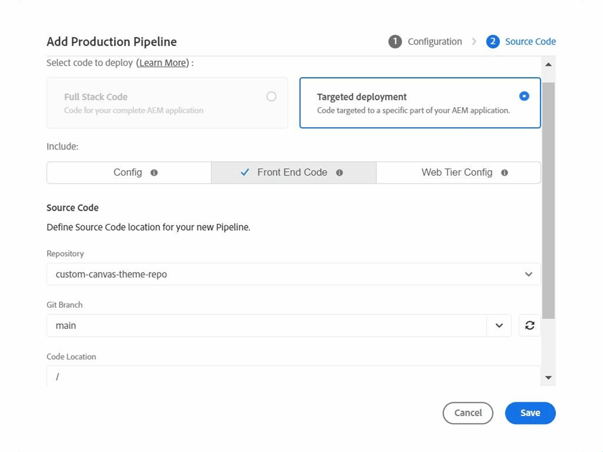
Task: Select the Targeted deployment radio button
Action: tap(524, 97)
